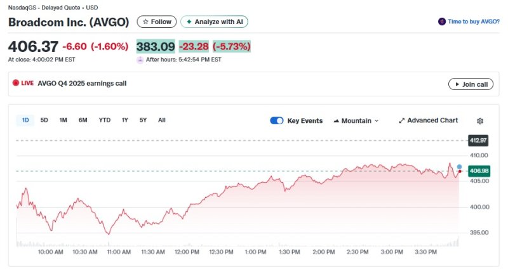Select the 1D time range tab

point(25,120)
